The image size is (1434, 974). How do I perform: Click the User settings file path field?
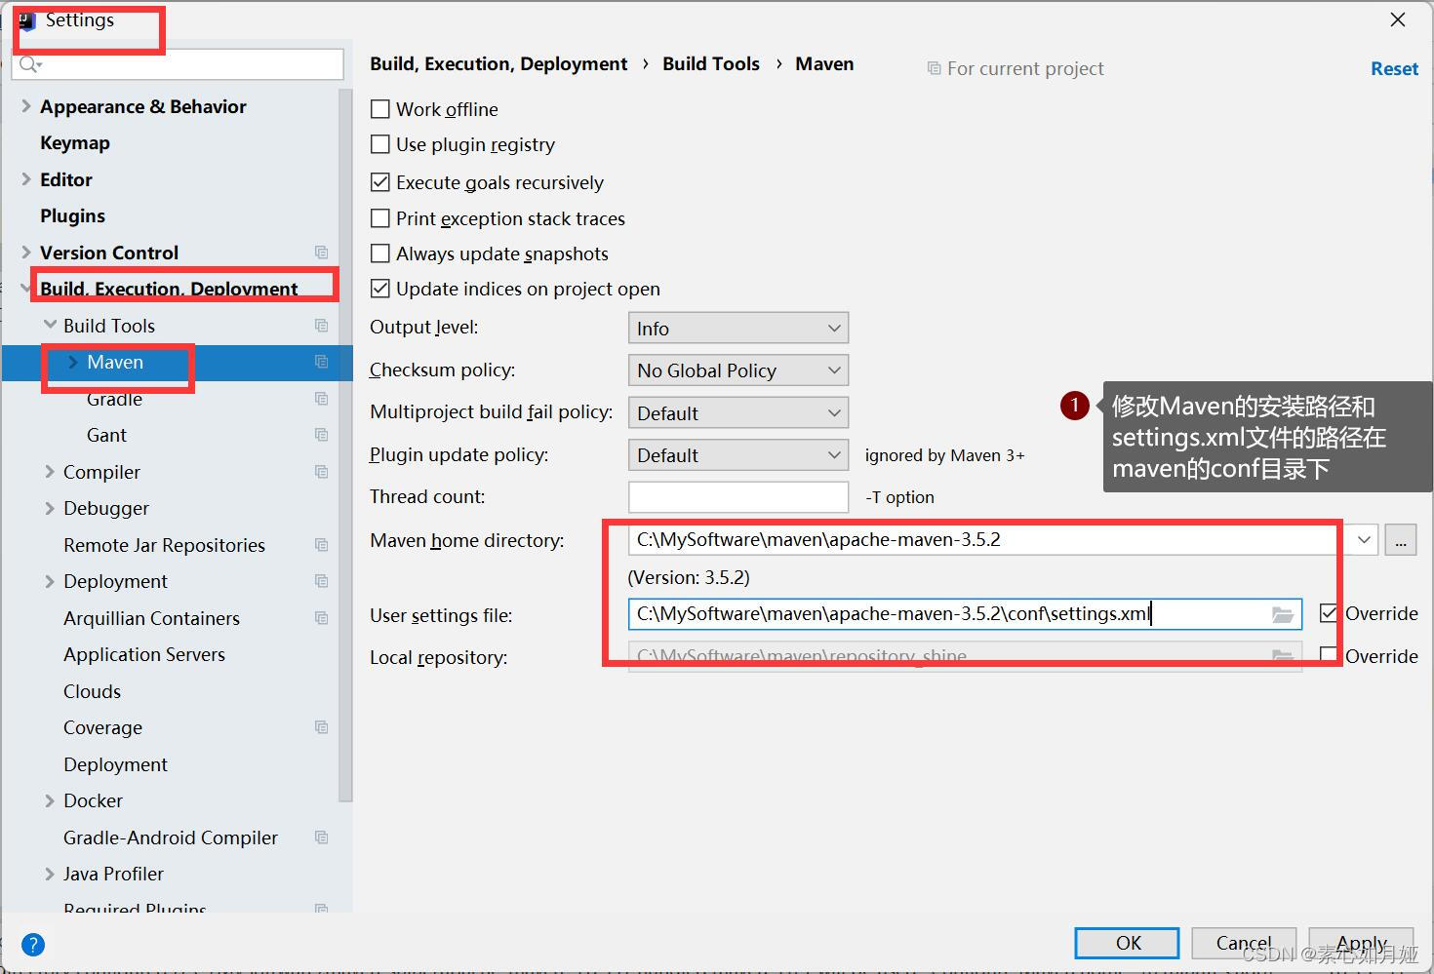point(965,614)
